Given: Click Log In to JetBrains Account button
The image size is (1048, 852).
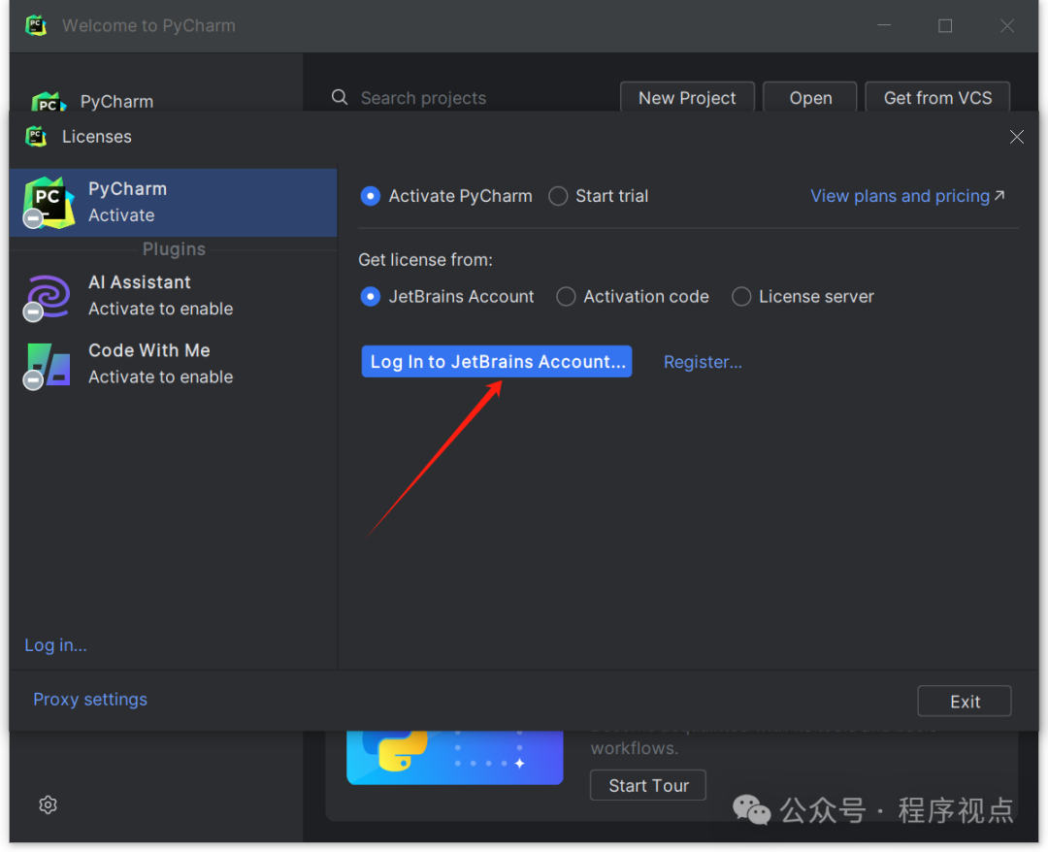Looking at the screenshot, I should coord(497,362).
